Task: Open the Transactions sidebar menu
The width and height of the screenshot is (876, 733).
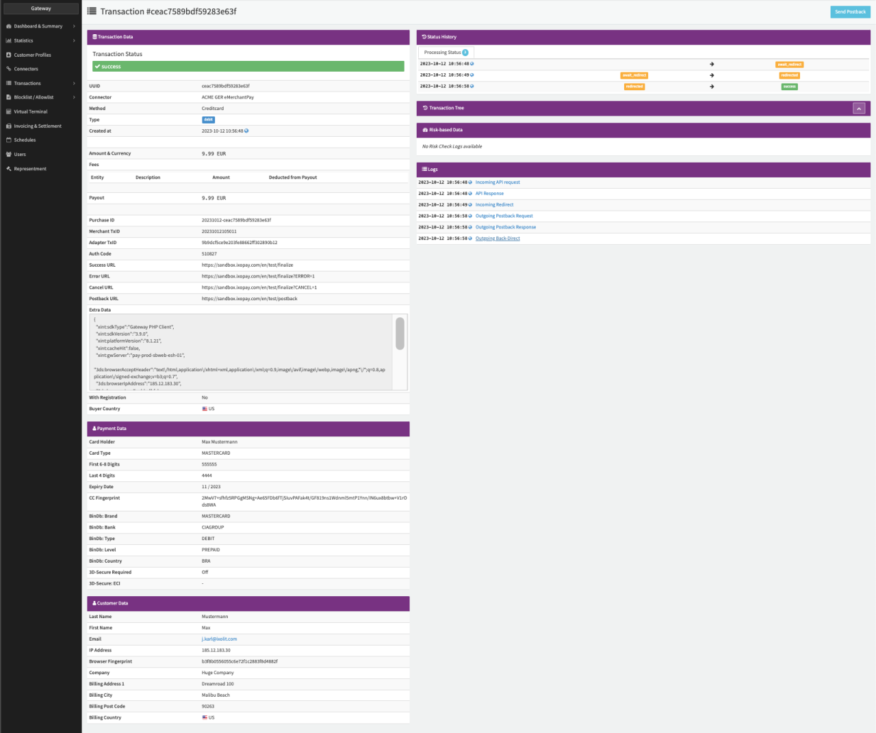Action: point(27,83)
